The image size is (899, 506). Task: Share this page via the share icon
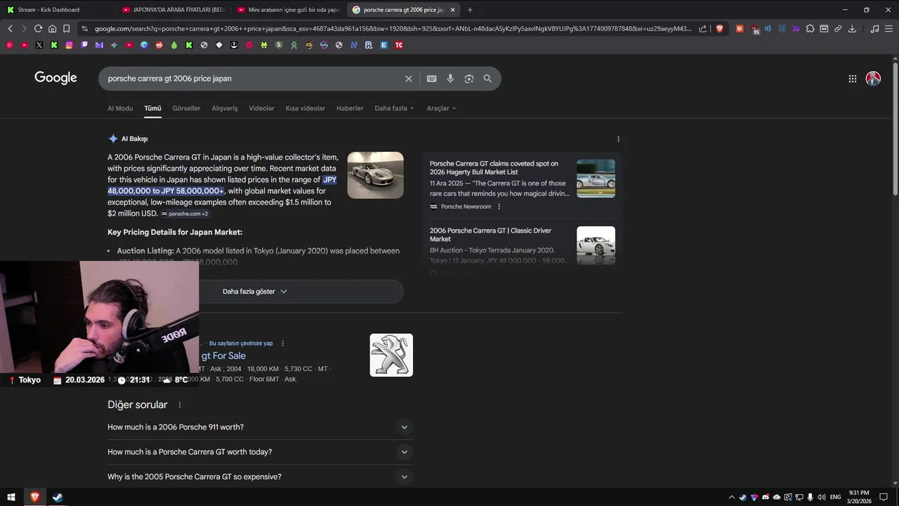(702, 29)
